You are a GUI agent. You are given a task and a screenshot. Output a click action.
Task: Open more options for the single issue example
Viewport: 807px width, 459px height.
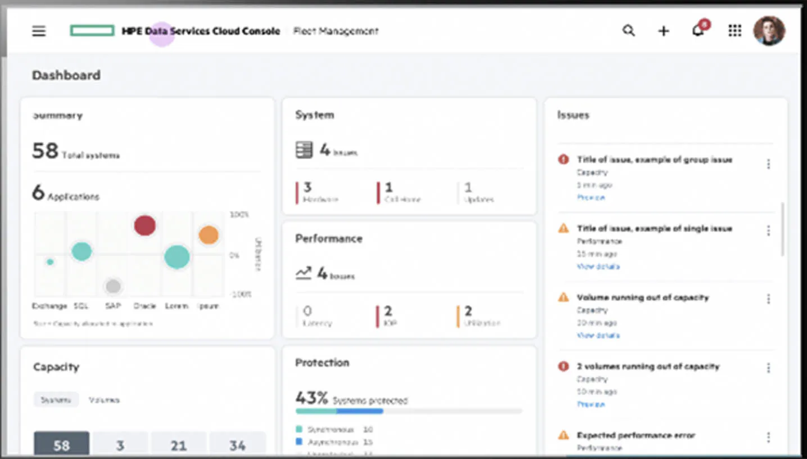click(768, 231)
